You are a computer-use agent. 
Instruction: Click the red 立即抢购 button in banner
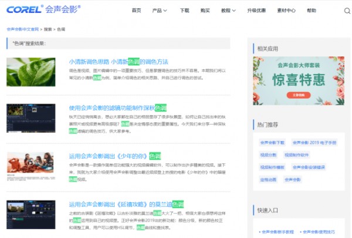299,95
